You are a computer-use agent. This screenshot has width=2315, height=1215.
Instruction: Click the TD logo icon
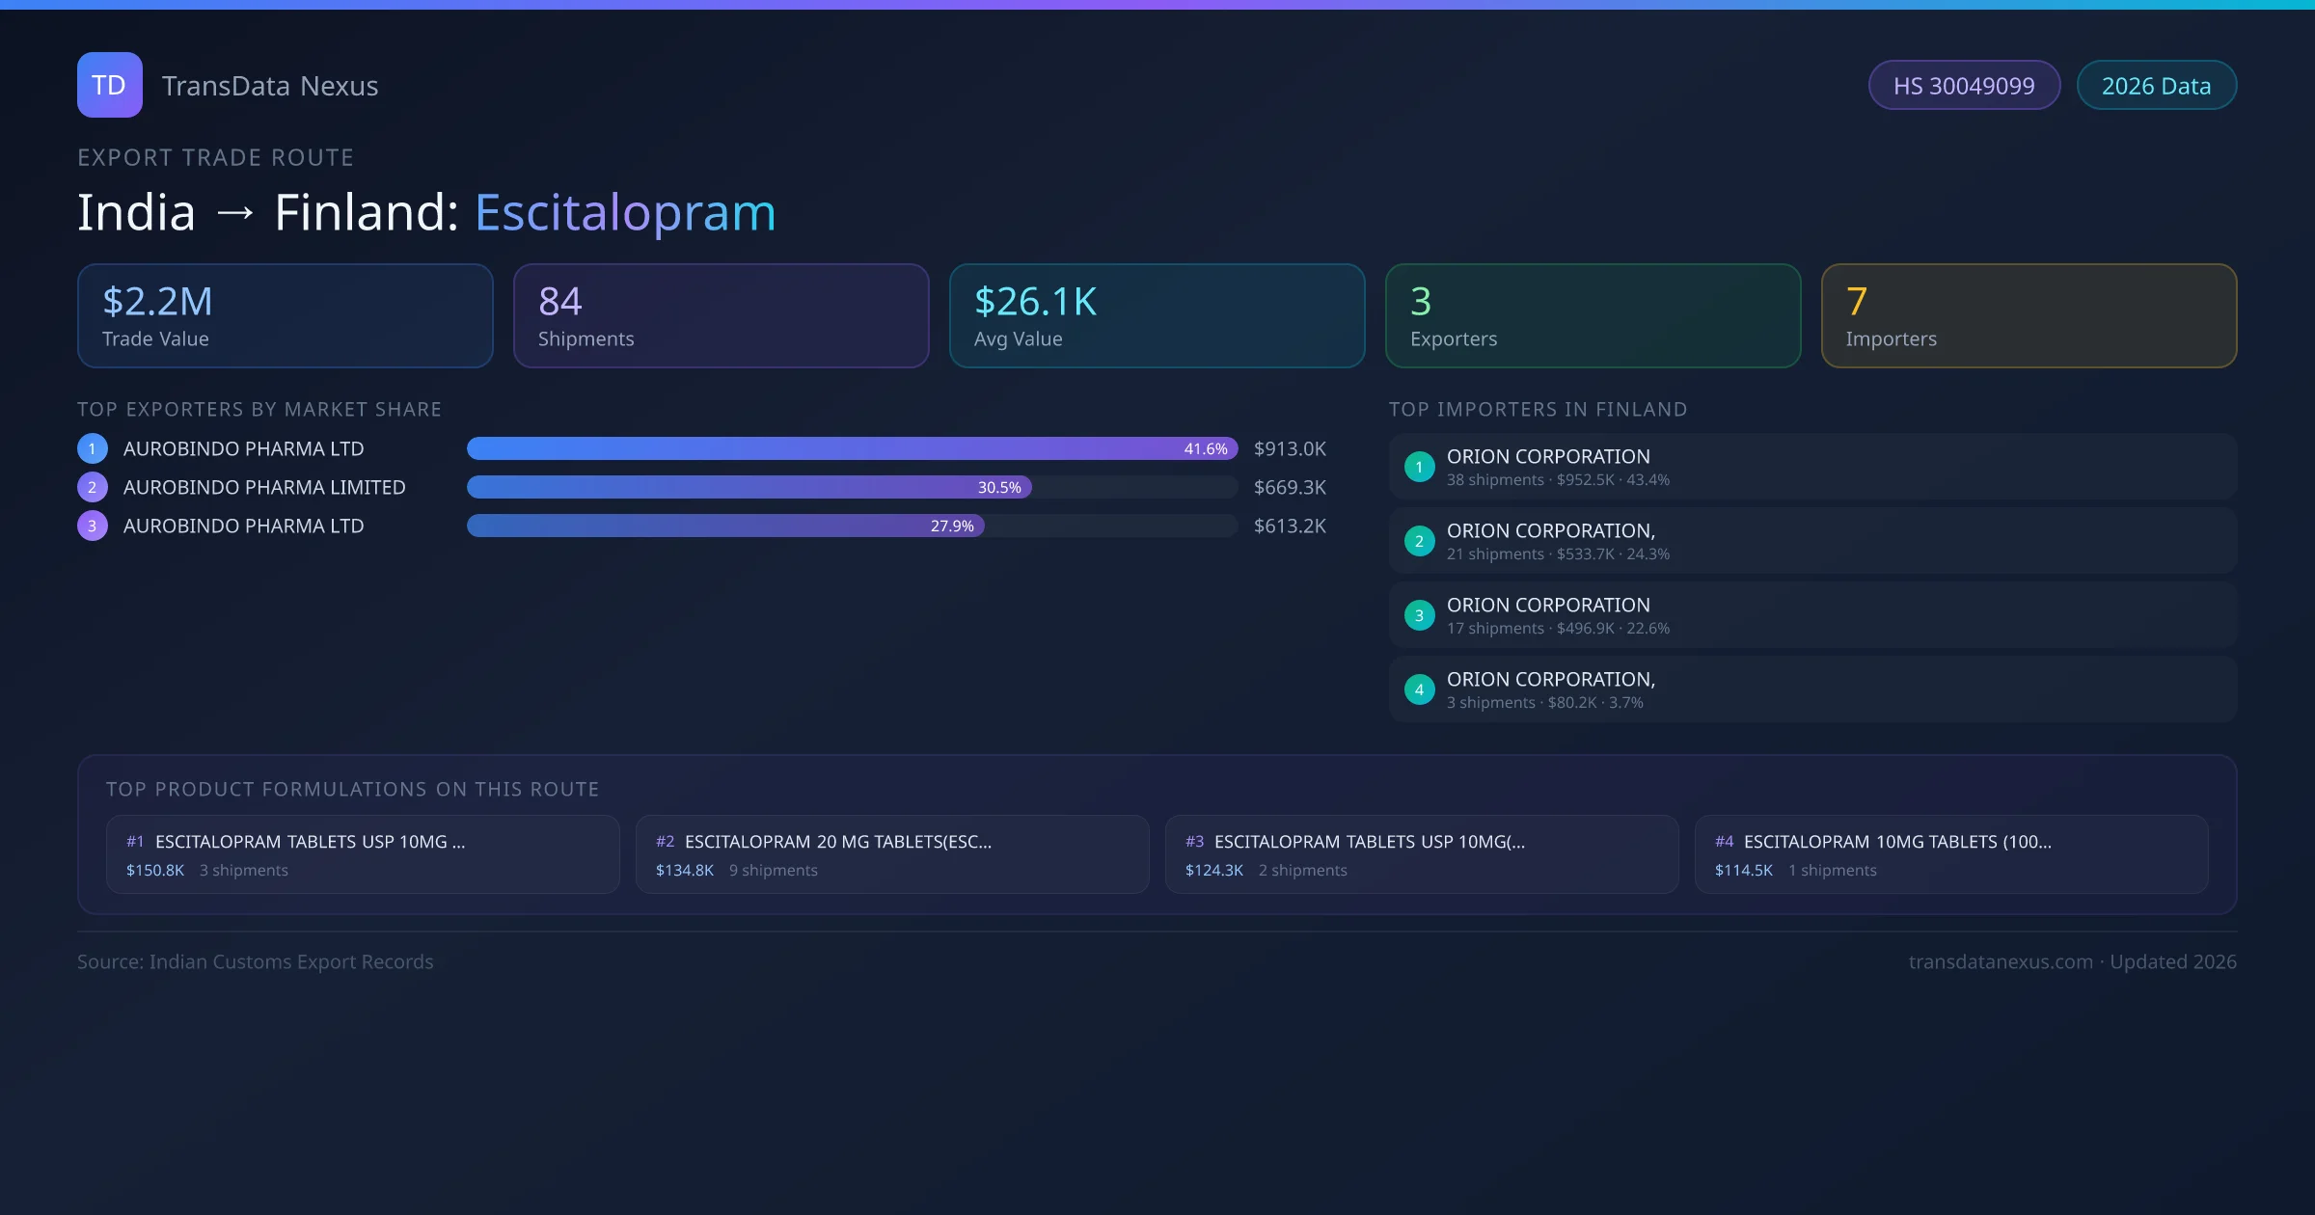pyautogui.click(x=109, y=85)
